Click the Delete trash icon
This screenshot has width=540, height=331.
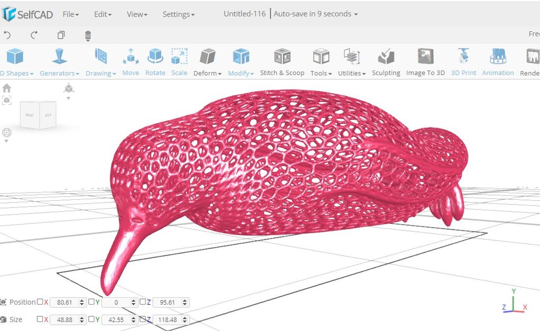click(x=88, y=35)
